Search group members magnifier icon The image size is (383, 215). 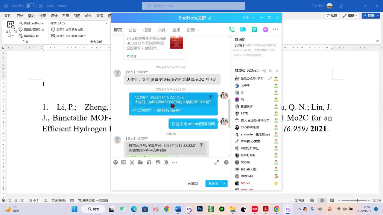[276, 70]
